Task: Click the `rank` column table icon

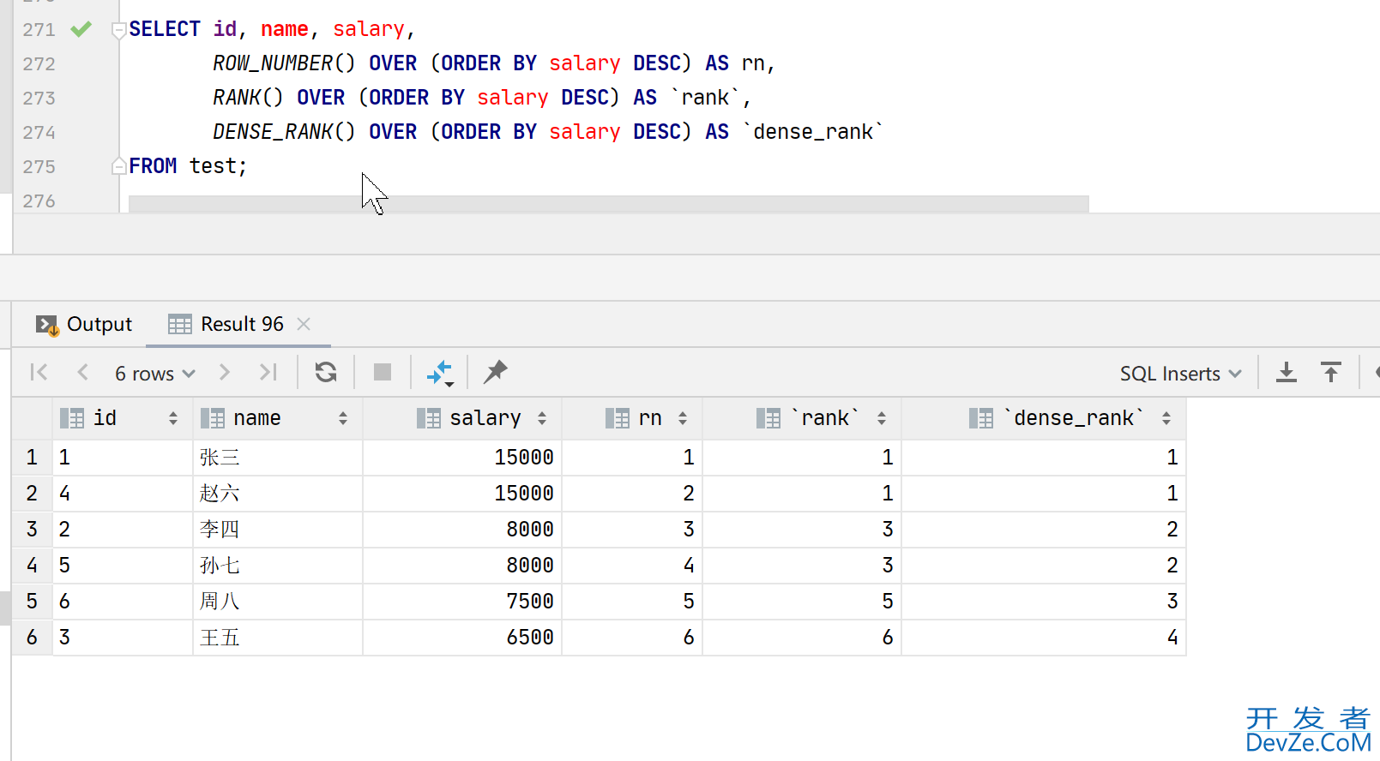Action: click(x=768, y=418)
